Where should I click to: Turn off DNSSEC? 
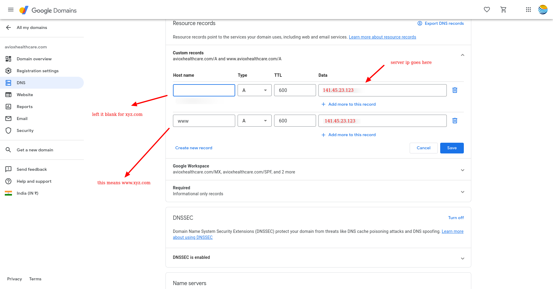click(456, 218)
